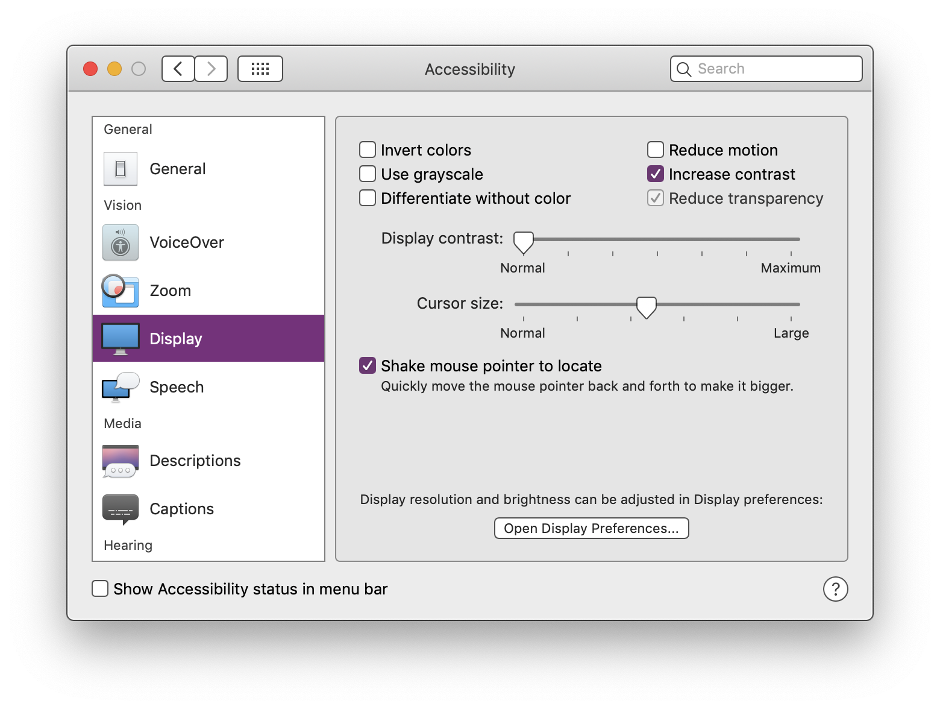Set Display contrast to Maximum end

[x=791, y=239]
